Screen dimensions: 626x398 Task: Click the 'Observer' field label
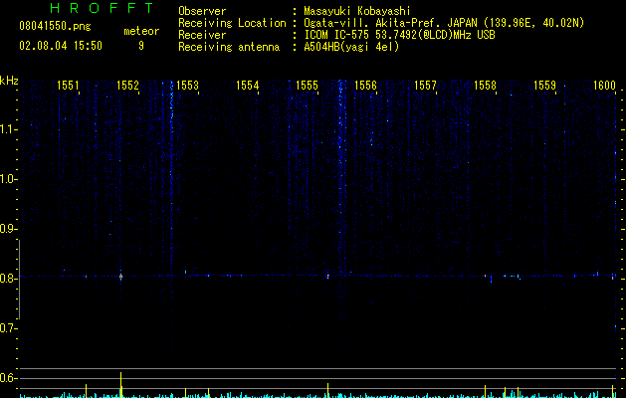coord(202,11)
